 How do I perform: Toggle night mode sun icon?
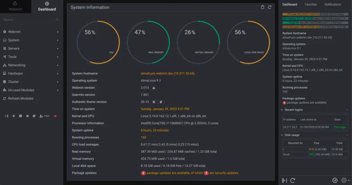pyautogui.click(x=14, y=116)
